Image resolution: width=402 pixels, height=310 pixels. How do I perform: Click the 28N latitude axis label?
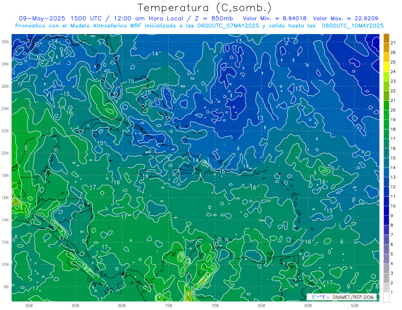(5, 64)
